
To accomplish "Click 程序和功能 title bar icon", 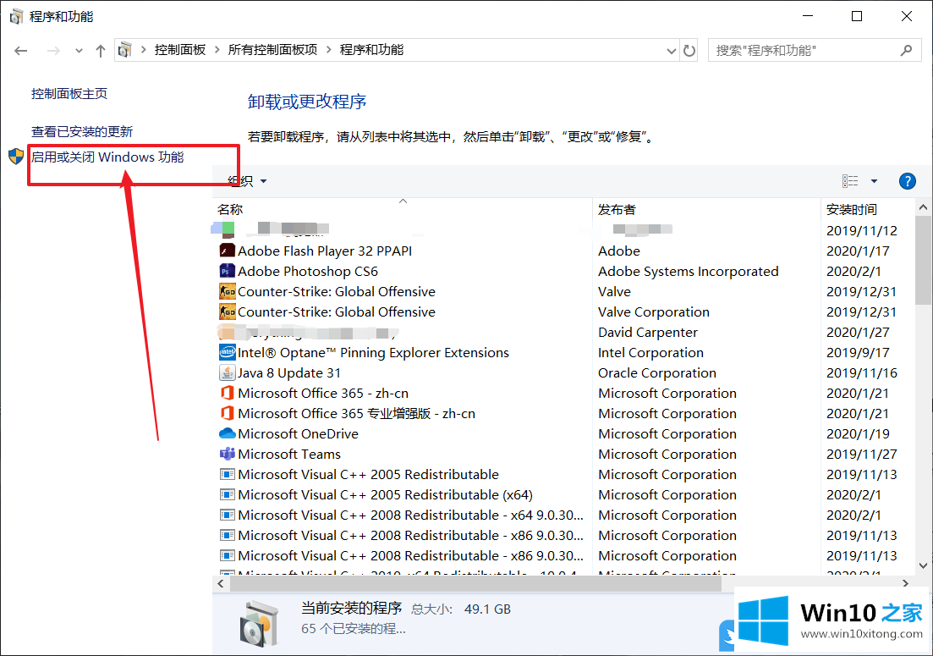I will (x=16, y=16).
